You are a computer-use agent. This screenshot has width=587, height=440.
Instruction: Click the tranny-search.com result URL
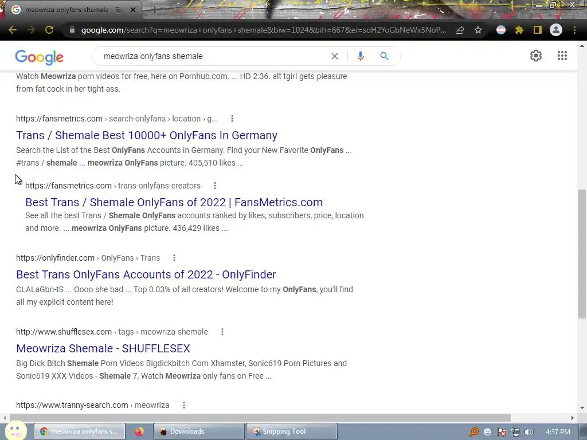pos(92,405)
